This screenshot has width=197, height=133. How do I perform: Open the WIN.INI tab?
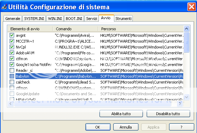pyautogui.click(x=55, y=19)
